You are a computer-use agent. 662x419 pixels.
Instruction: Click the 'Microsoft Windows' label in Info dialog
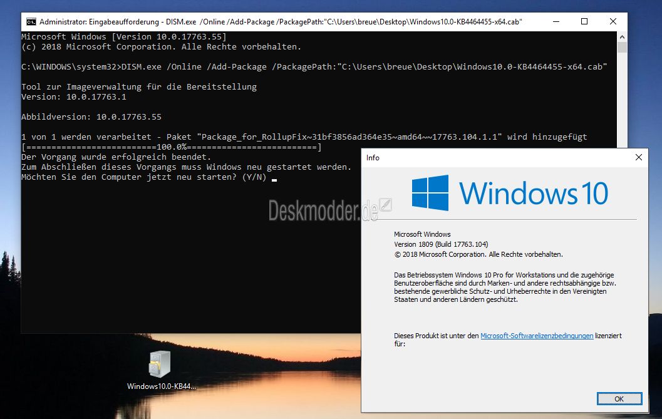(x=422, y=234)
